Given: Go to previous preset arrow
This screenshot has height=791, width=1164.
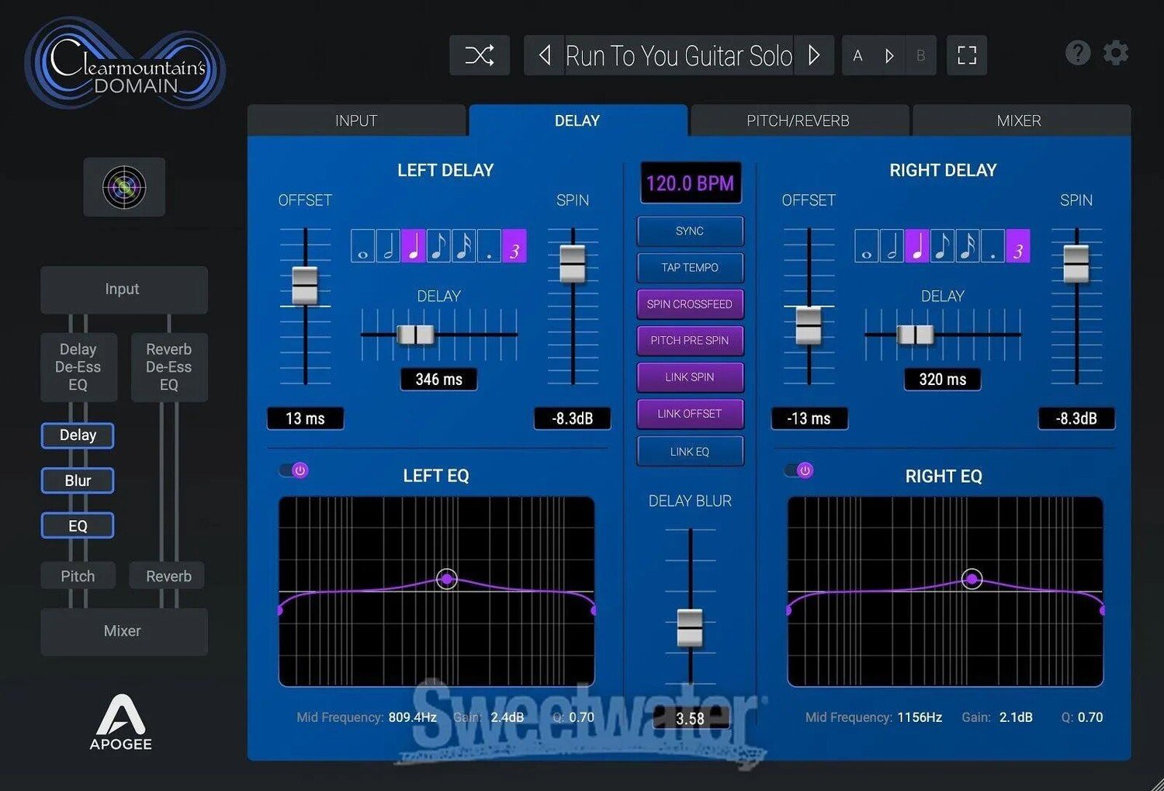Looking at the screenshot, I should (x=545, y=55).
